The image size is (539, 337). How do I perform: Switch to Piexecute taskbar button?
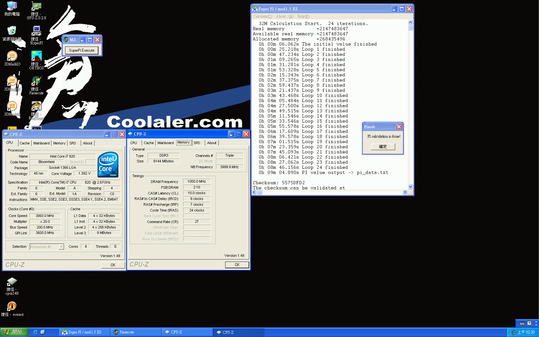click(136, 332)
